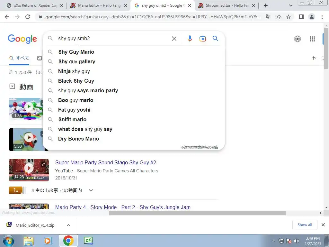Close the Shroom Editor tab
329x247 pixels.
(253, 6)
